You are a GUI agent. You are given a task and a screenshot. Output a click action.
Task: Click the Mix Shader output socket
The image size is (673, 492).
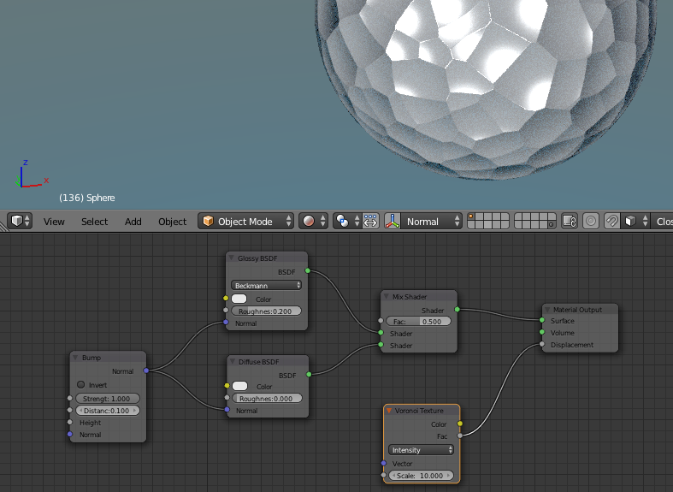[458, 309]
